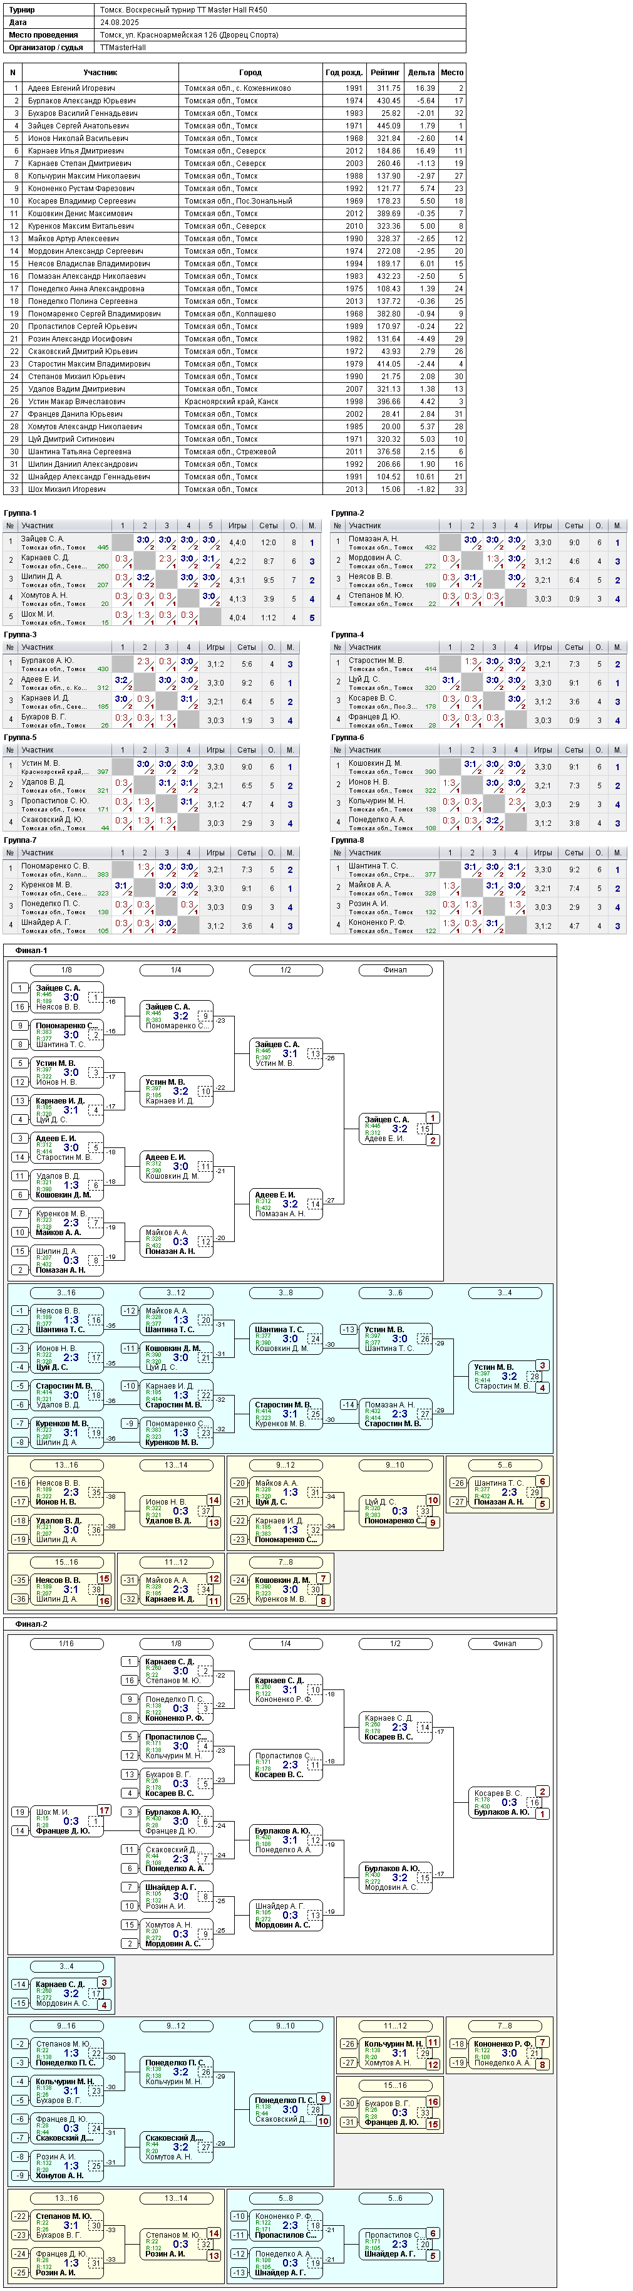Click the 'Год рожд.' column header
This screenshot has height=2291, width=633.
point(344,73)
